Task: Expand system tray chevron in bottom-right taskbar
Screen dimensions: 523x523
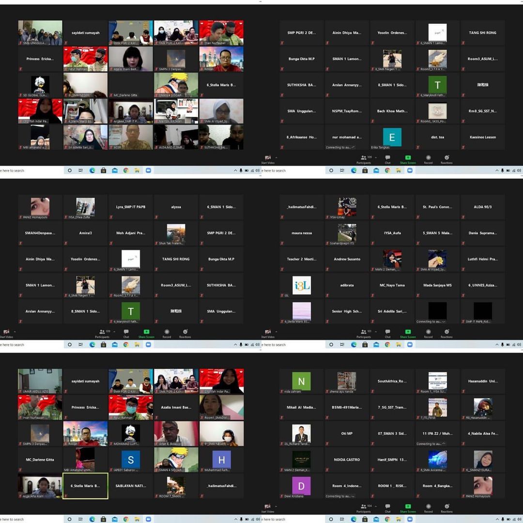Action: (497, 519)
